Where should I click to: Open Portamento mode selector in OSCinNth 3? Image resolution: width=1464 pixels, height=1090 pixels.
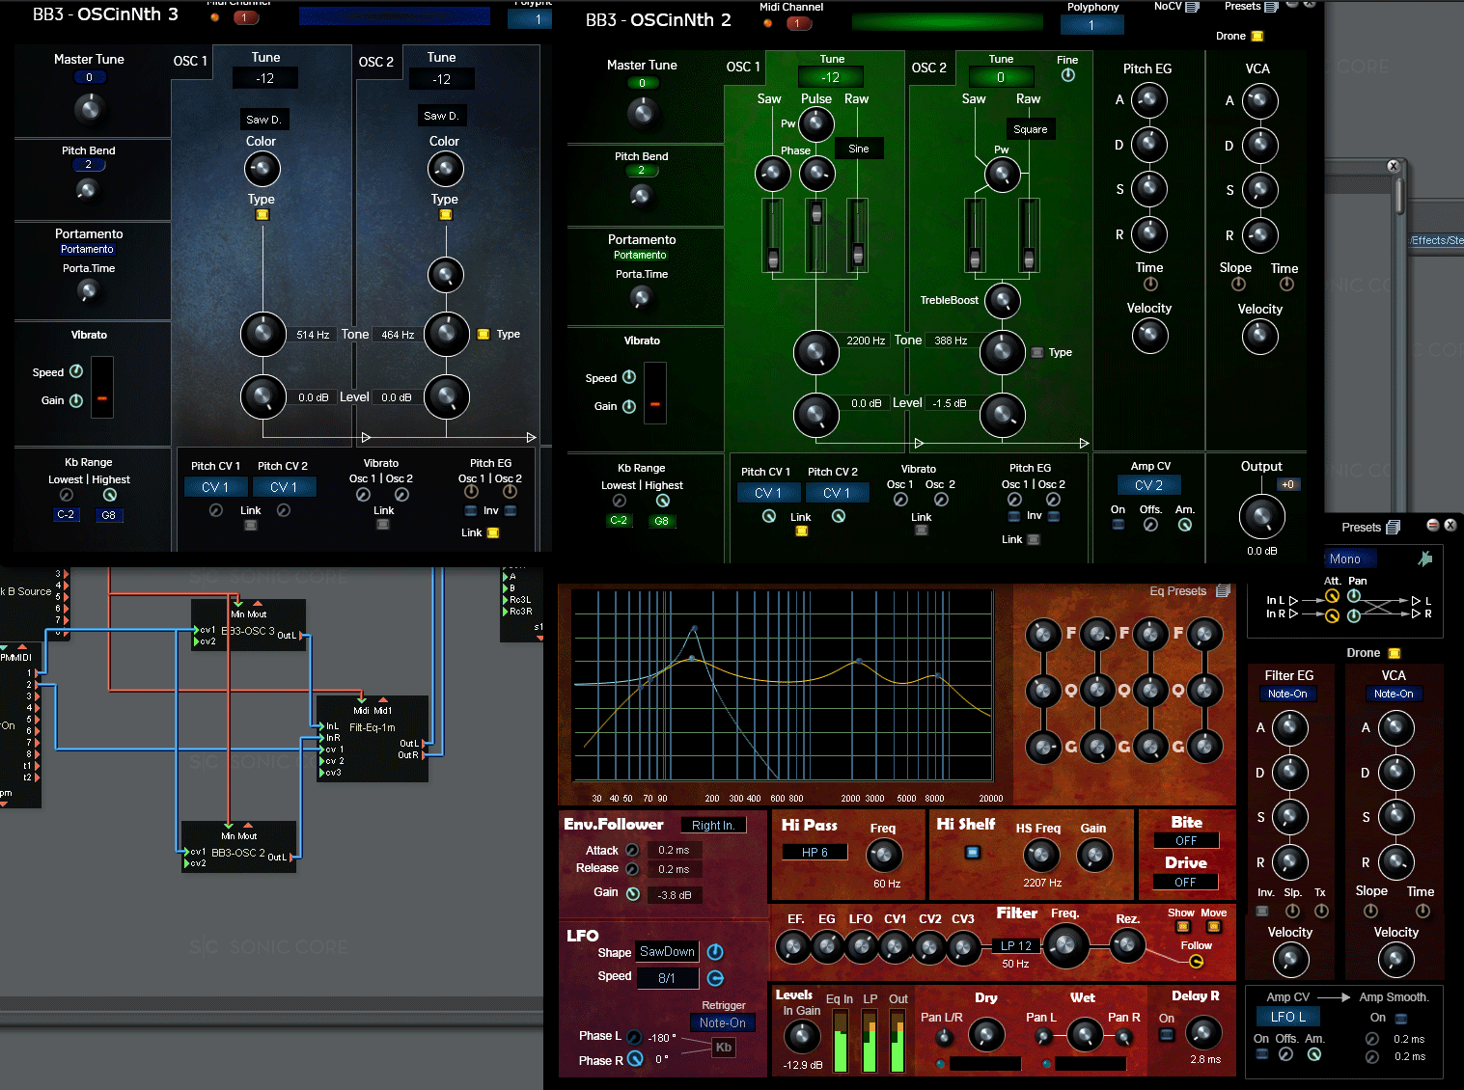[x=87, y=249]
